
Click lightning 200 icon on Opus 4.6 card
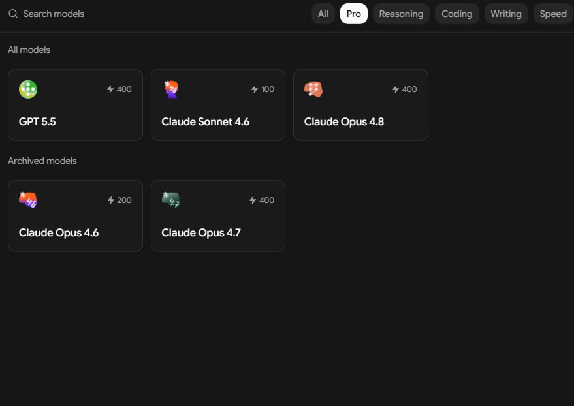click(x=111, y=200)
